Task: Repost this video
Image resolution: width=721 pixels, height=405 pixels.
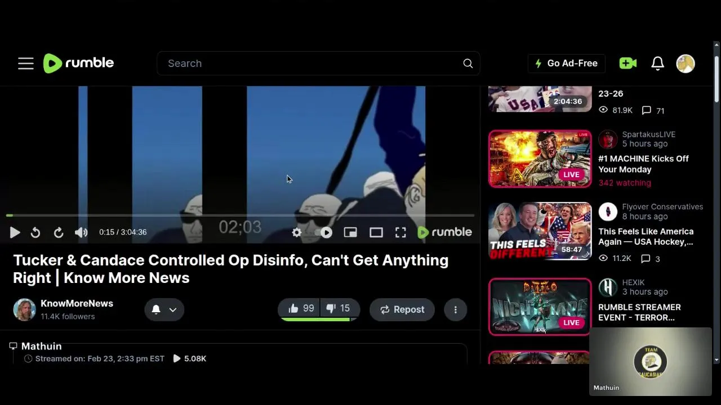Action: pos(402,309)
